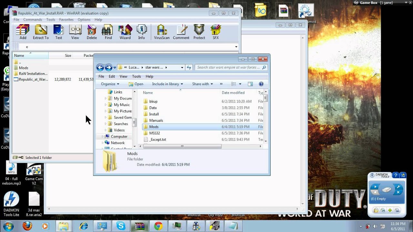Open the Share with dropdown
The height and width of the screenshot is (232, 413).
[202, 84]
